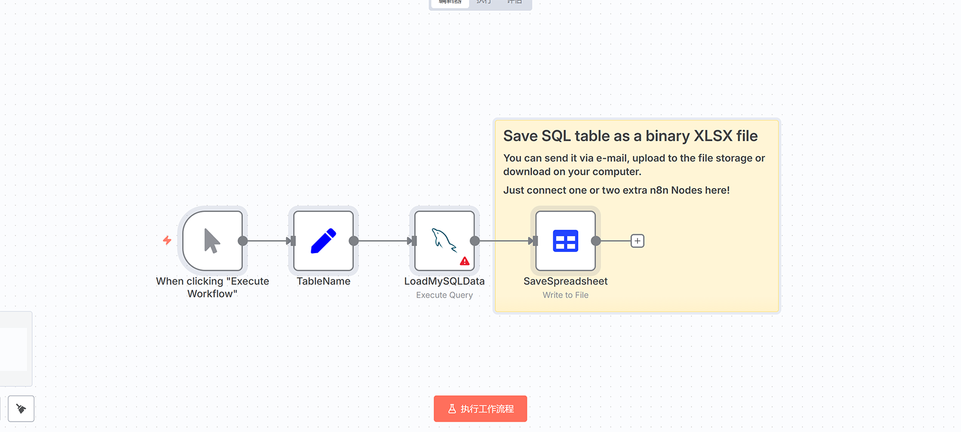This screenshot has width=961, height=432.
Task: Switch to the 执行 tab
Action: pyautogui.click(x=484, y=2)
